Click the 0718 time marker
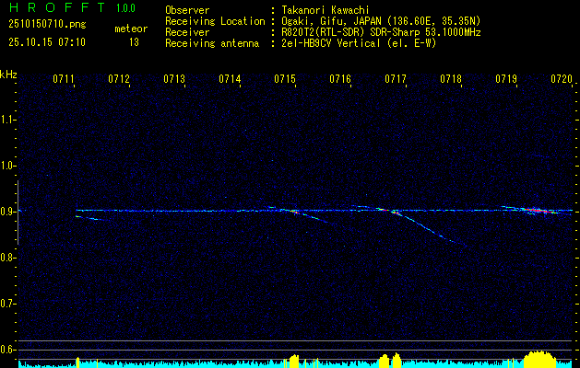Viewport: 580px width, 368px height. [451, 80]
